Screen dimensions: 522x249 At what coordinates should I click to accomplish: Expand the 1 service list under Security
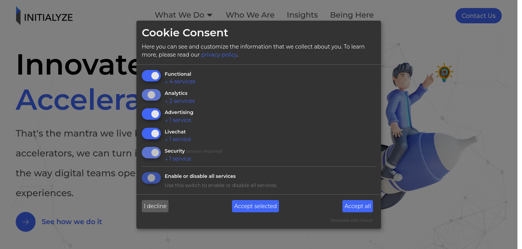click(x=178, y=159)
